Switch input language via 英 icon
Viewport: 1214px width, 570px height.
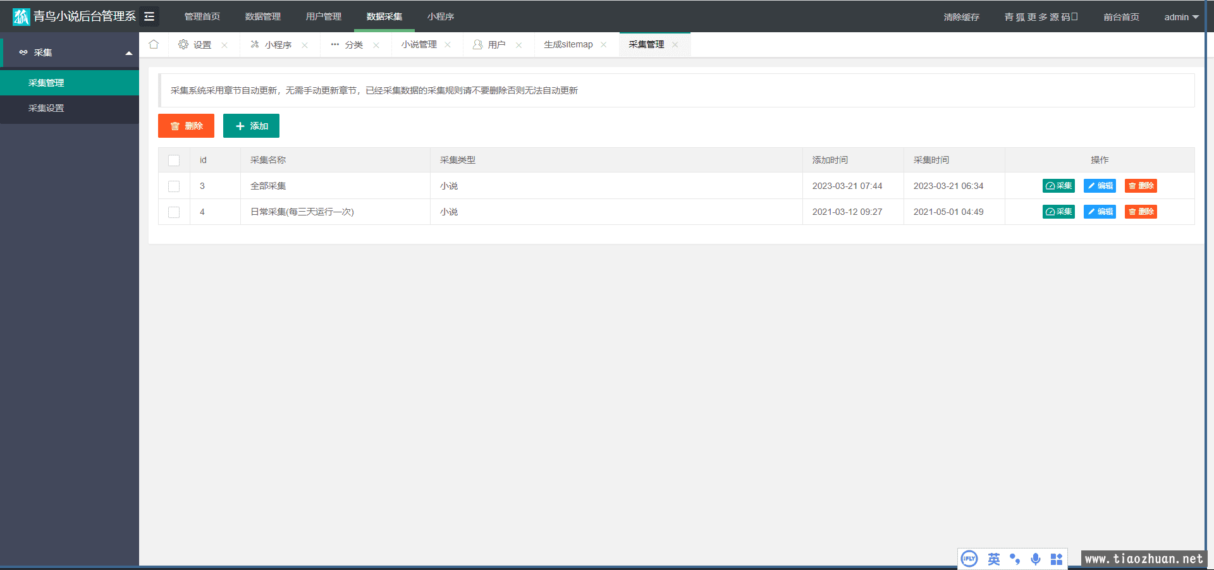994,559
